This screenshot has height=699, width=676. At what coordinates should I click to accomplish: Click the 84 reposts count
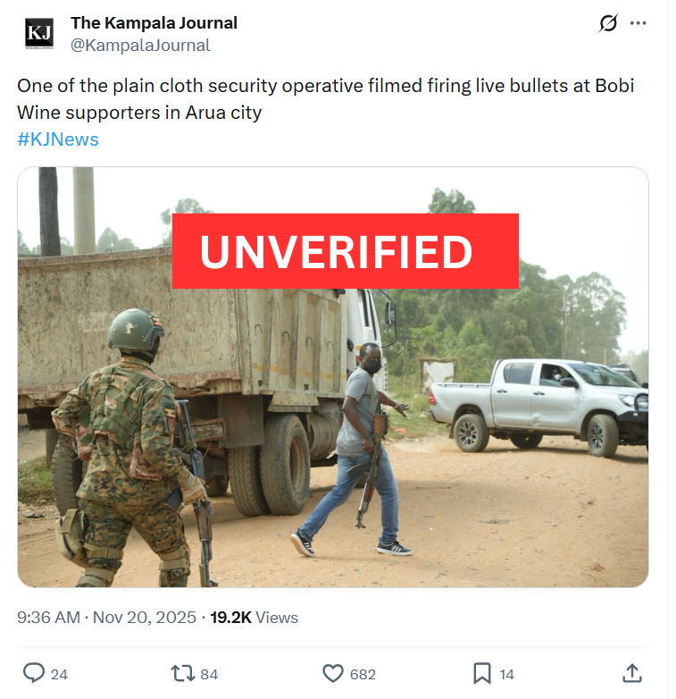(x=209, y=674)
